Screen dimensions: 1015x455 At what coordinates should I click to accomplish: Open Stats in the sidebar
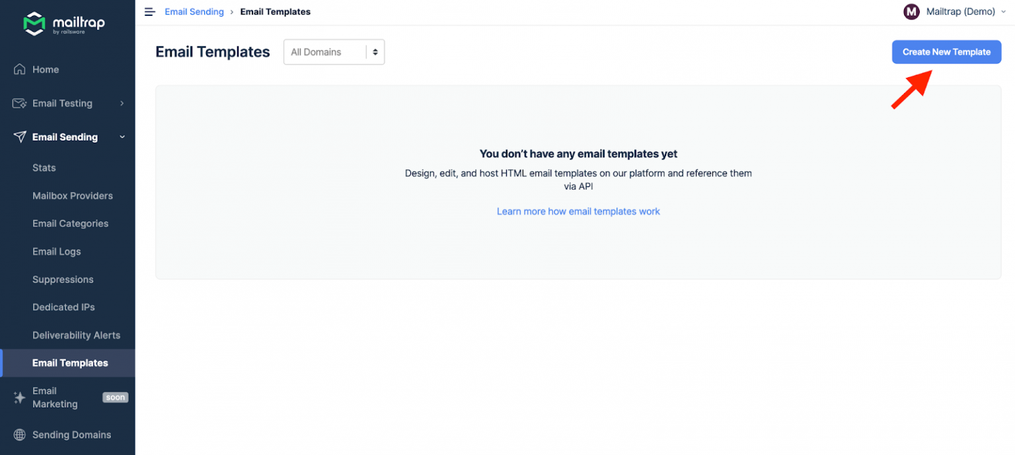pos(44,168)
